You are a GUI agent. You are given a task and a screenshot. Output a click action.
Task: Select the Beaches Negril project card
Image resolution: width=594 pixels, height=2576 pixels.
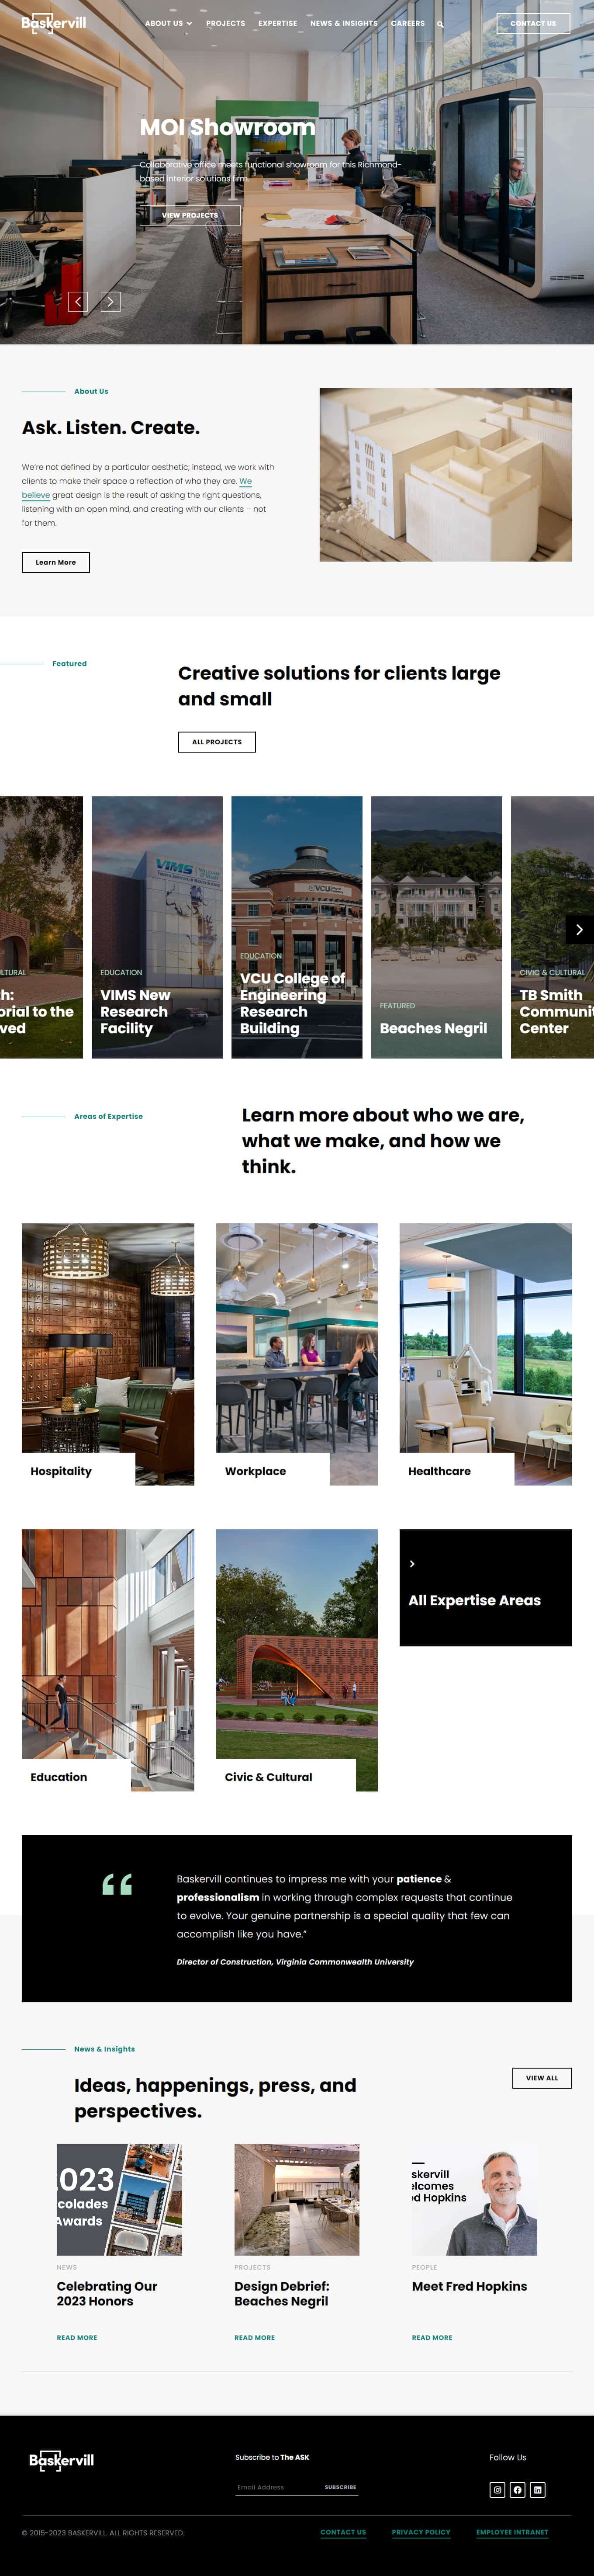point(436,927)
